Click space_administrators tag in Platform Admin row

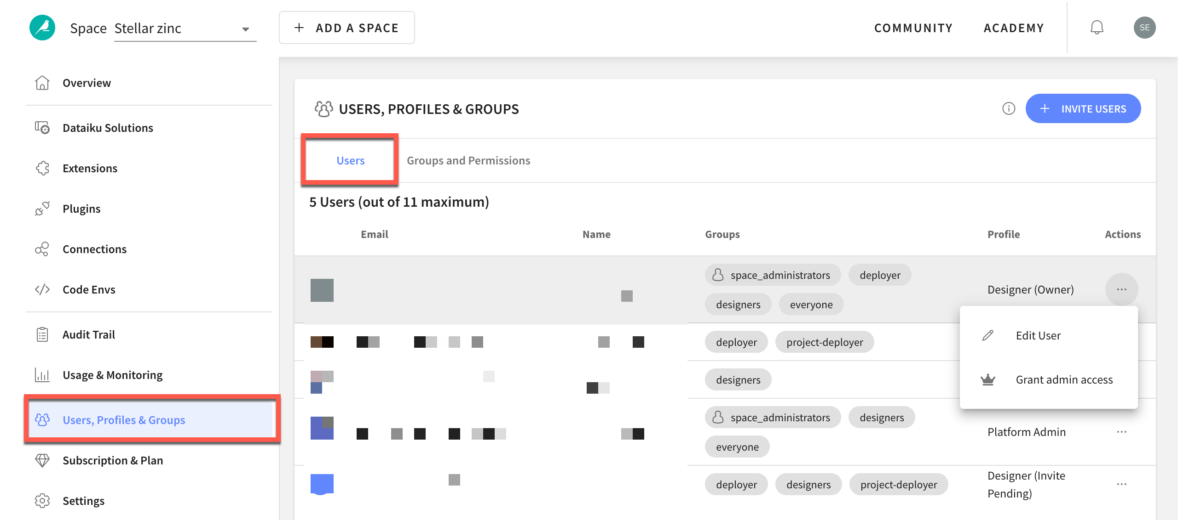pos(773,417)
